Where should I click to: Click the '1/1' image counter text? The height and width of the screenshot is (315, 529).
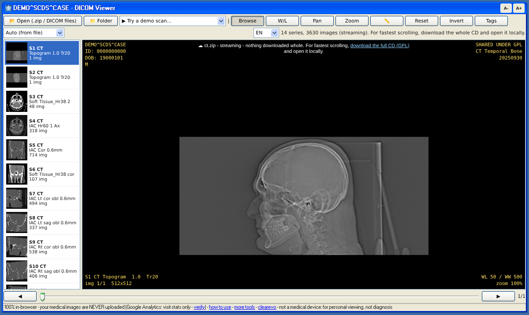coord(522,296)
